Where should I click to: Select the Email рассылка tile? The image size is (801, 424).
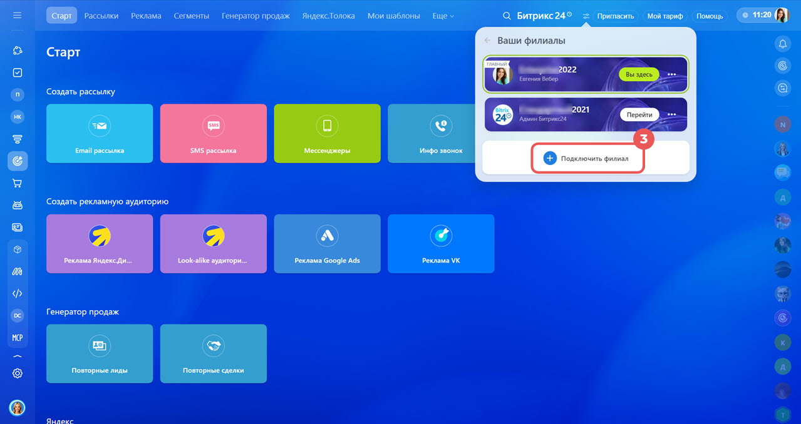pos(100,133)
